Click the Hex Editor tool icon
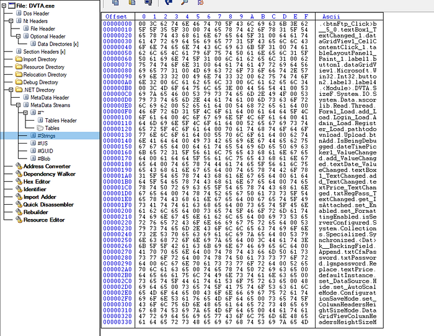 [x=19, y=181]
